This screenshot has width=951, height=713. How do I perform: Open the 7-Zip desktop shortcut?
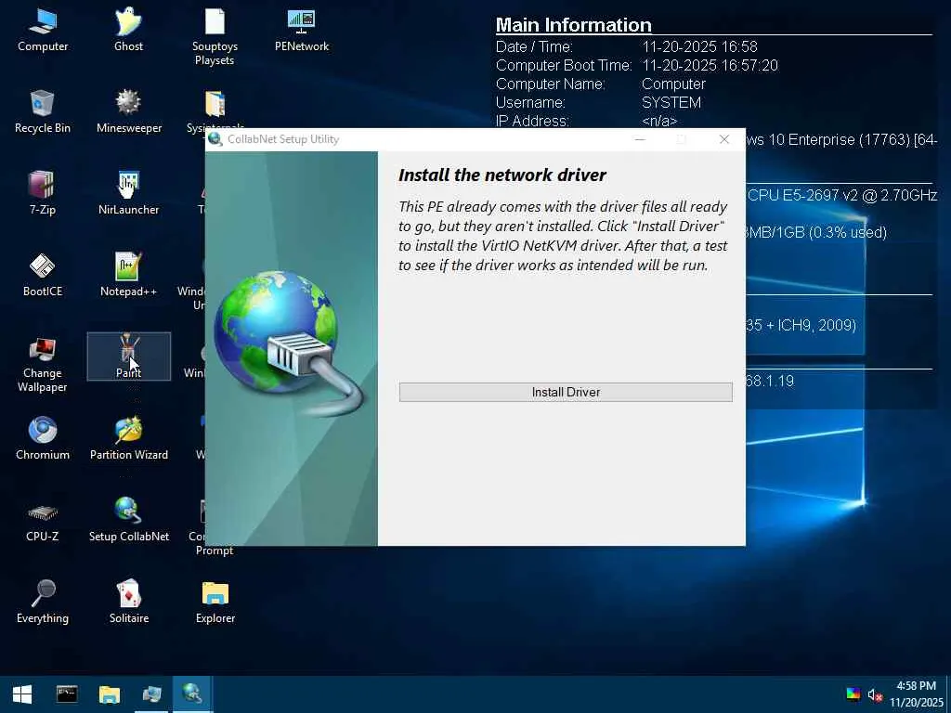(43, 194)
